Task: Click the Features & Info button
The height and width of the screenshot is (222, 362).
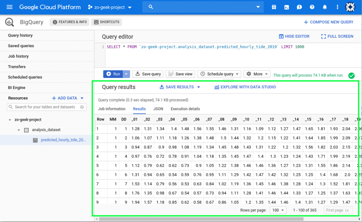Action: (70, 22)
